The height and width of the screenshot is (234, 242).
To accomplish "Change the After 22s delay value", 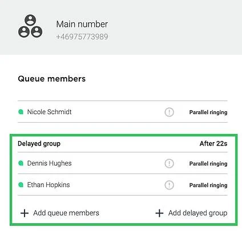I will coord(213,143).
